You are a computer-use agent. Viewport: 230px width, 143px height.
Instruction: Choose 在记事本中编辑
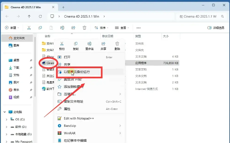point(89,140)
